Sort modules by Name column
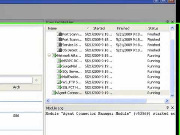 click(52, 28)
